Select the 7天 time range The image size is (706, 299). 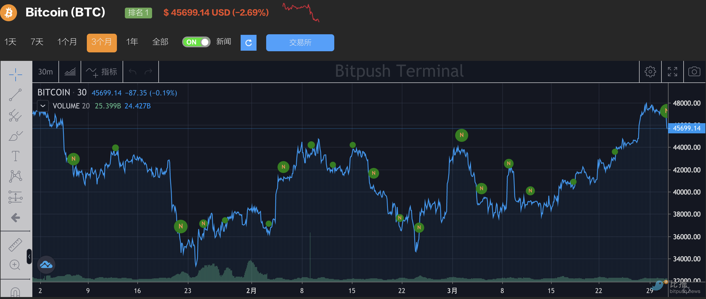pos(37,42)
